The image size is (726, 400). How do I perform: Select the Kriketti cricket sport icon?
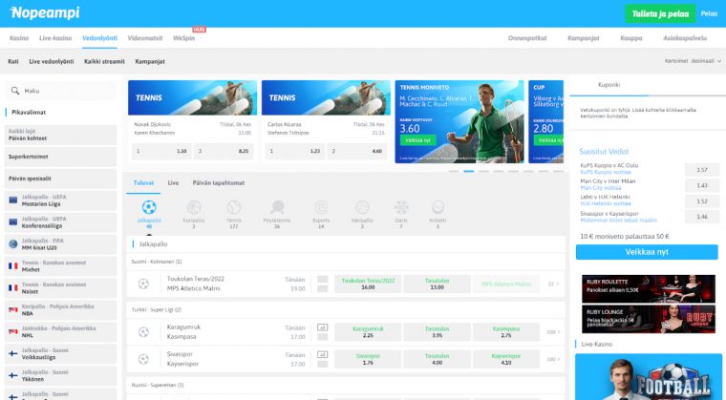438,207
